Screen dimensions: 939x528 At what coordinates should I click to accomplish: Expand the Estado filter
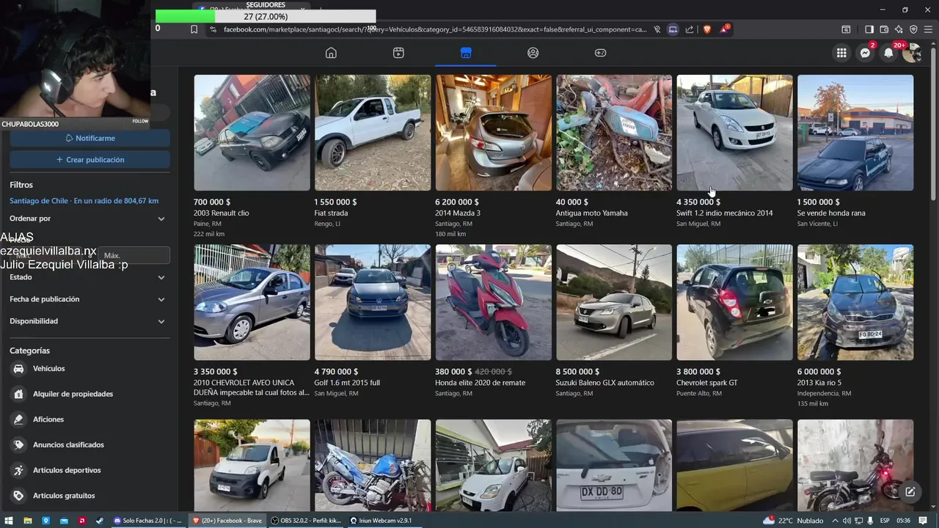click(88, 277)
